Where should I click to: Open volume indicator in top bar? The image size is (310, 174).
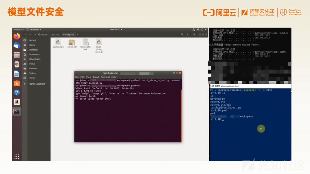tap(198, 29)
